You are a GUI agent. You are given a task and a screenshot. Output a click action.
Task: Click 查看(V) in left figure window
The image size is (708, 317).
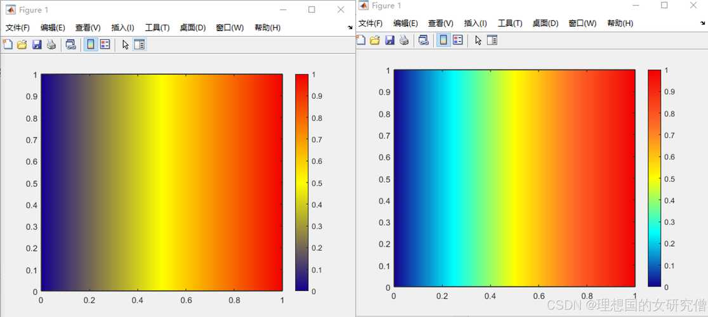88,28
